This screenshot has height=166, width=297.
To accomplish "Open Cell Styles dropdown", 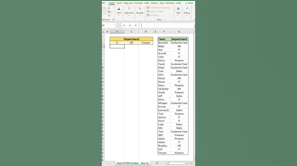I will tap(153, 15).
